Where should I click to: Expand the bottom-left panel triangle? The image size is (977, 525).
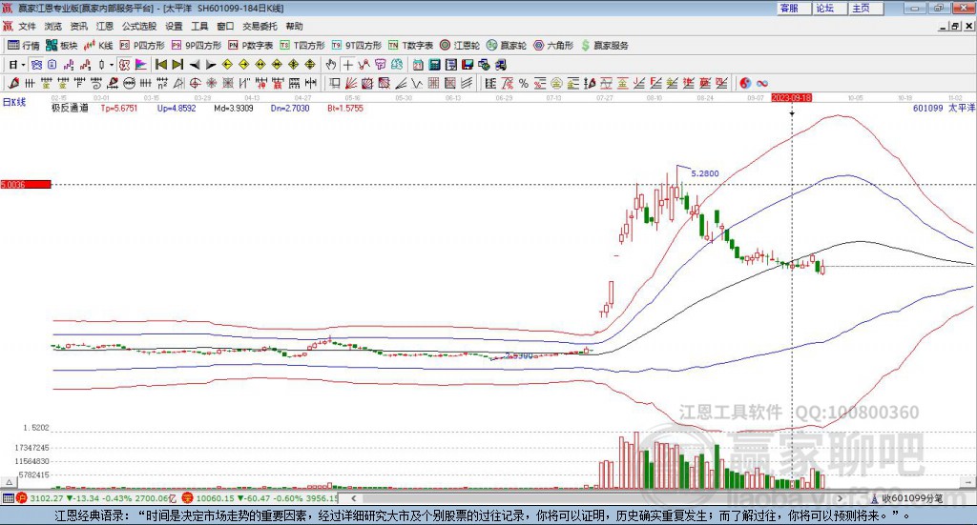pos(9,482)
